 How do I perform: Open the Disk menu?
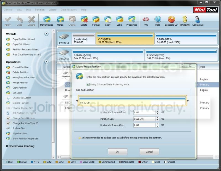(x=28, y=10)
